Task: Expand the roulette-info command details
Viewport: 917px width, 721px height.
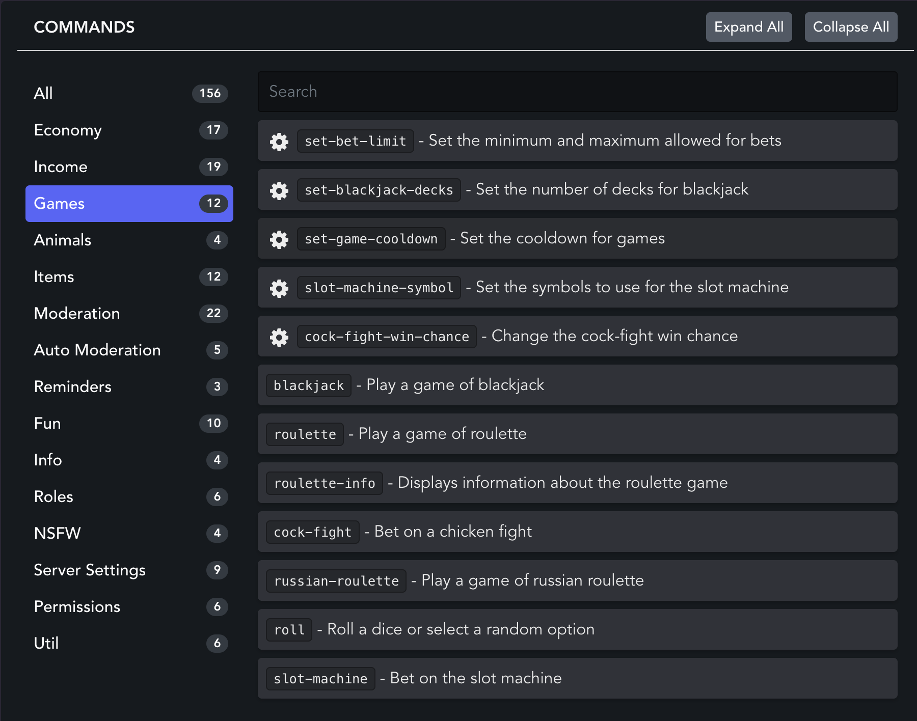Action: pyautogui.click(x=577, y=483)
